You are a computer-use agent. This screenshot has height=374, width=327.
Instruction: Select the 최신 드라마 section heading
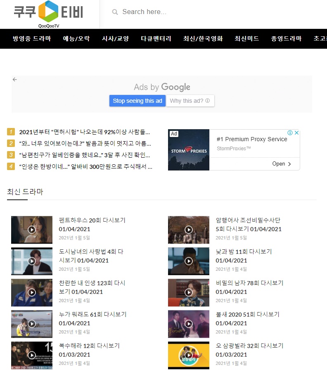tap(25, 192)
